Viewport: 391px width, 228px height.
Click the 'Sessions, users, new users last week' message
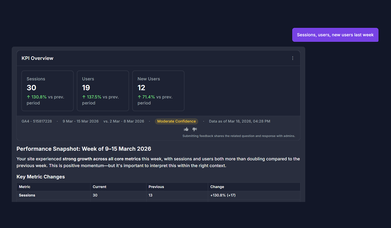click(335, 35)
